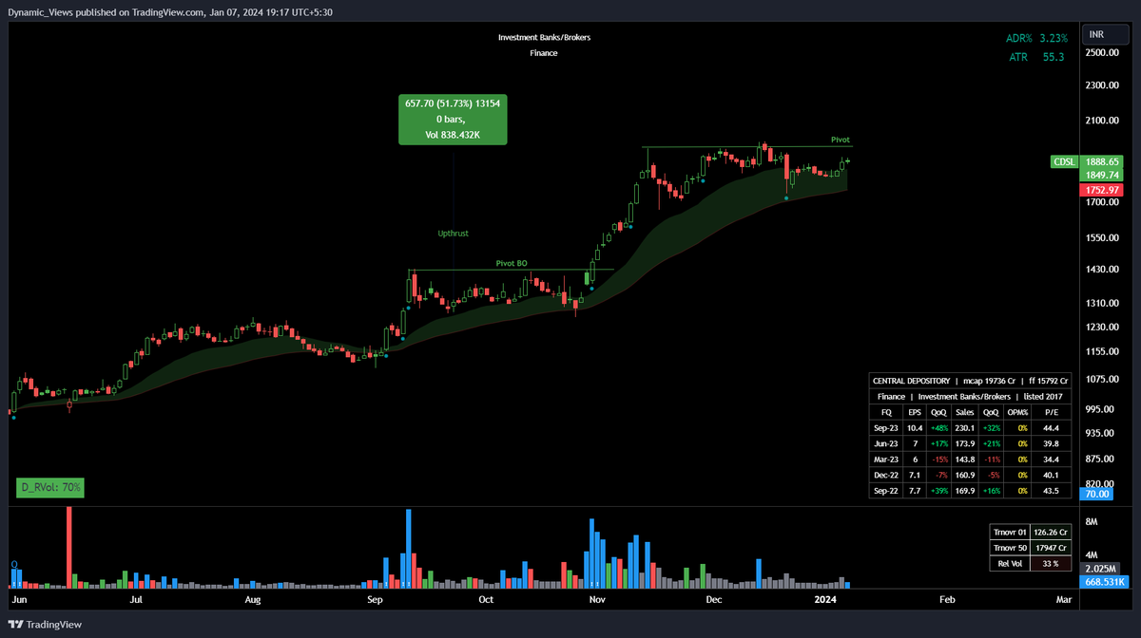Click the 17947 Cr turnover value
Viewport: 1141px width, 638px height.
point(1050,549)
